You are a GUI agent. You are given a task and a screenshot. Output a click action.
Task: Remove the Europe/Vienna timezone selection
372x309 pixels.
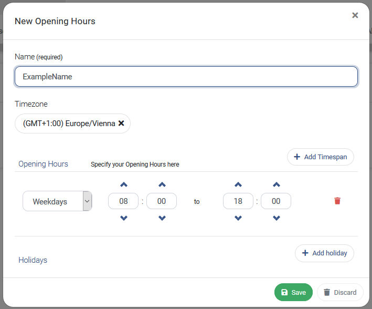(121, 123)
